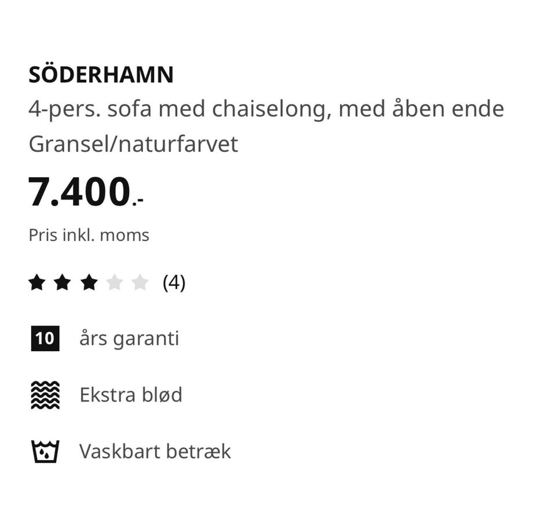The image size is (556, 507).
Task: Open the (4) reviews count
Action: click(174, 283)
